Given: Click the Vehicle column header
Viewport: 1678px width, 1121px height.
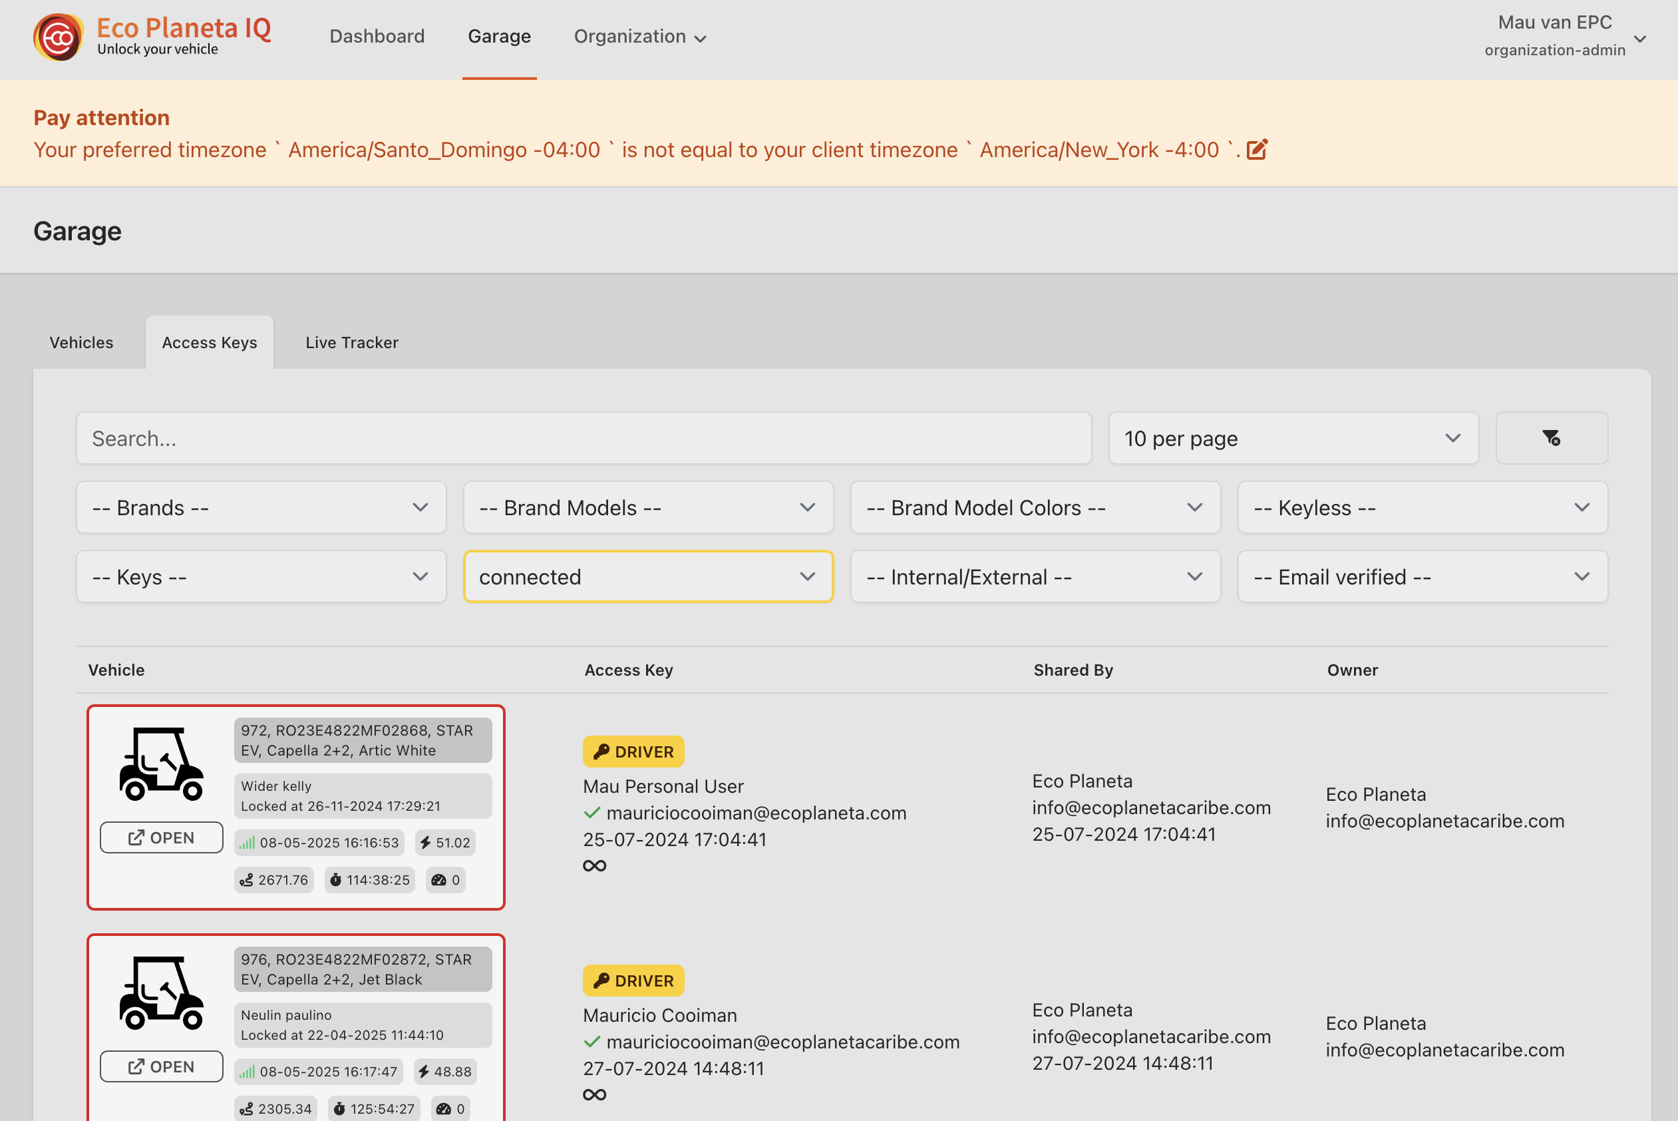Looking at the screenshot, I should 116,670.
